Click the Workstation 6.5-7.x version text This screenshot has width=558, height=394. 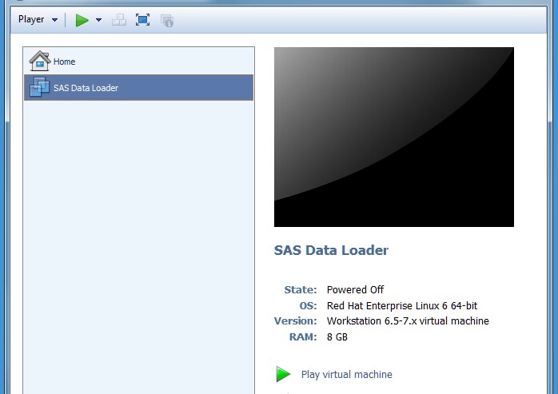point(408,320)
